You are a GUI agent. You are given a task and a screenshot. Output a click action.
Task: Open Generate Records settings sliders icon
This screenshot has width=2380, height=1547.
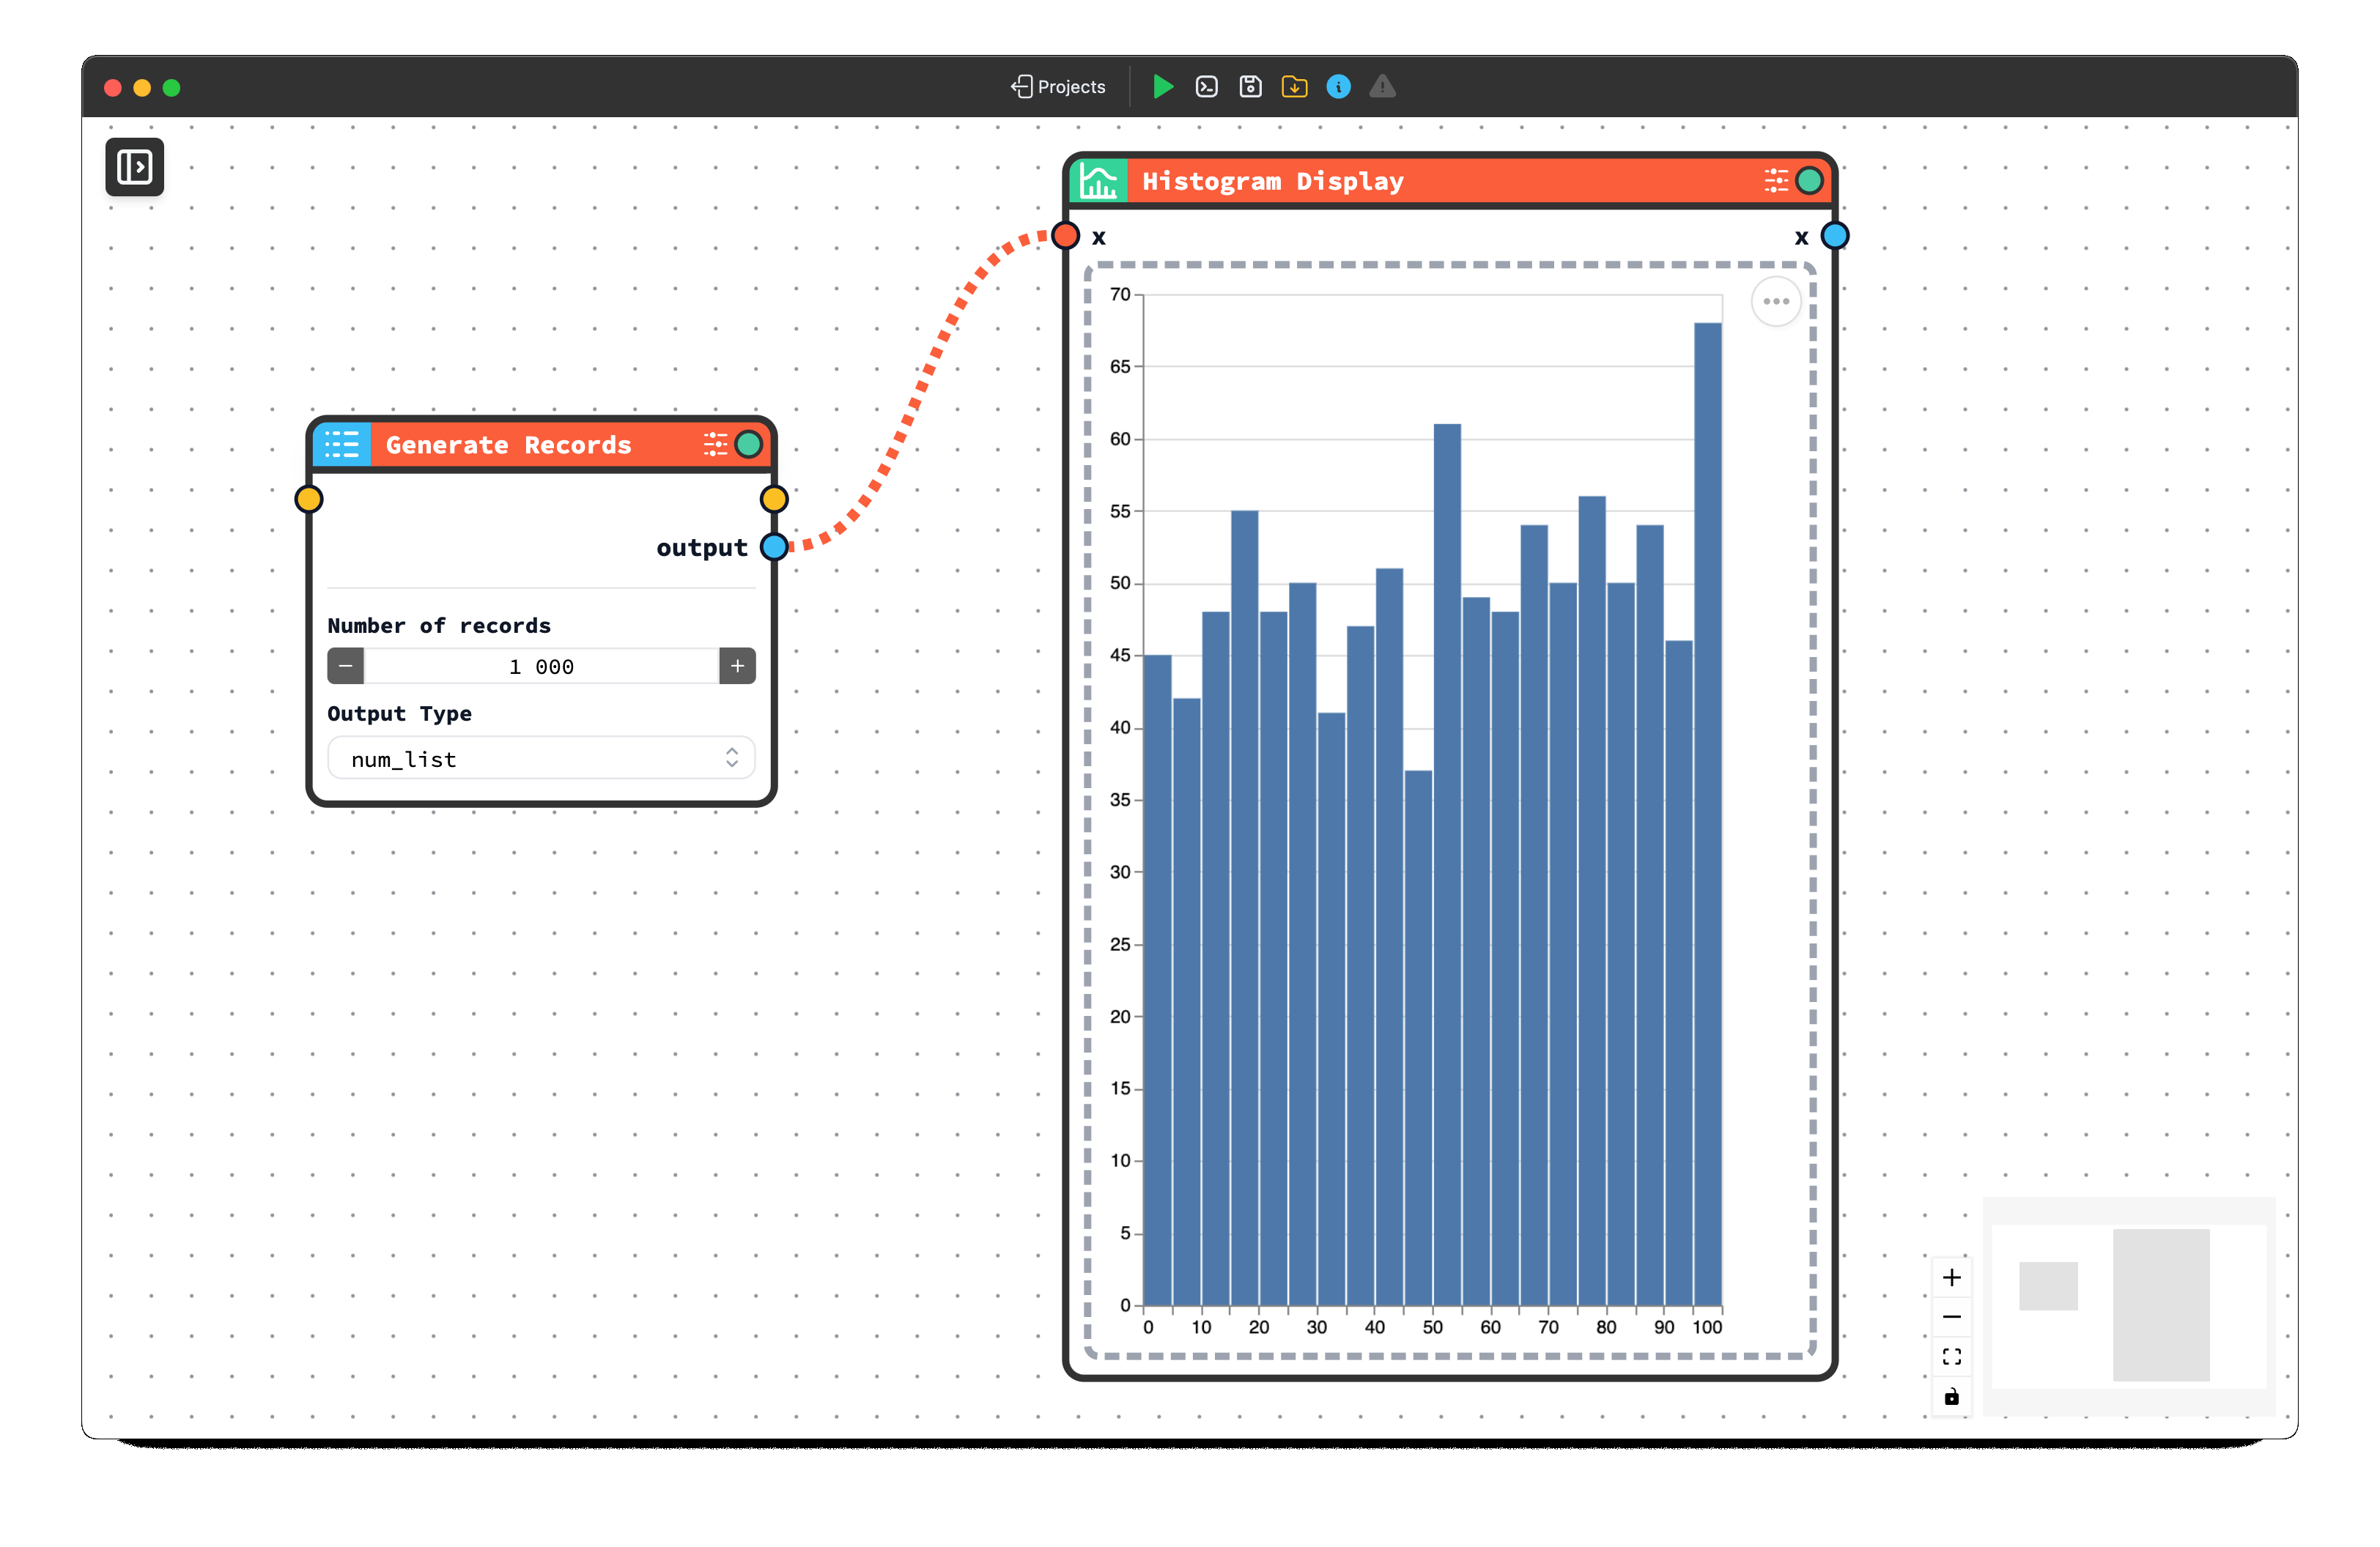coord(715,445)
